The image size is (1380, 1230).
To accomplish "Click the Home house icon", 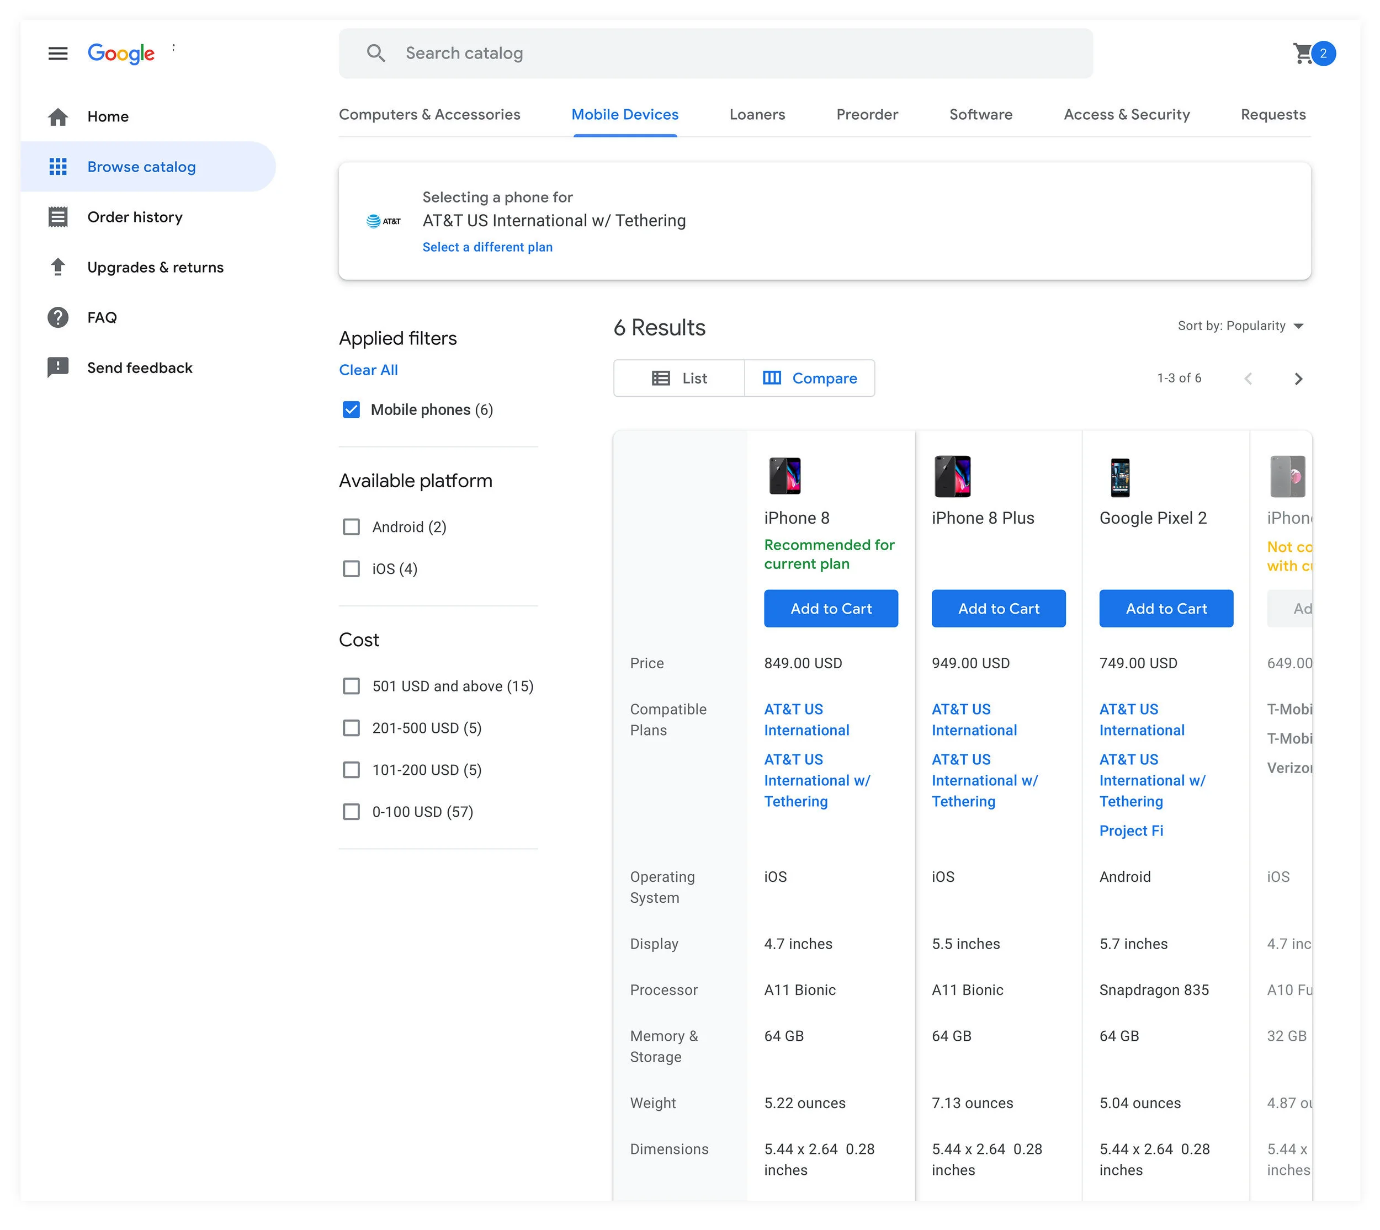I will point(58,117).
